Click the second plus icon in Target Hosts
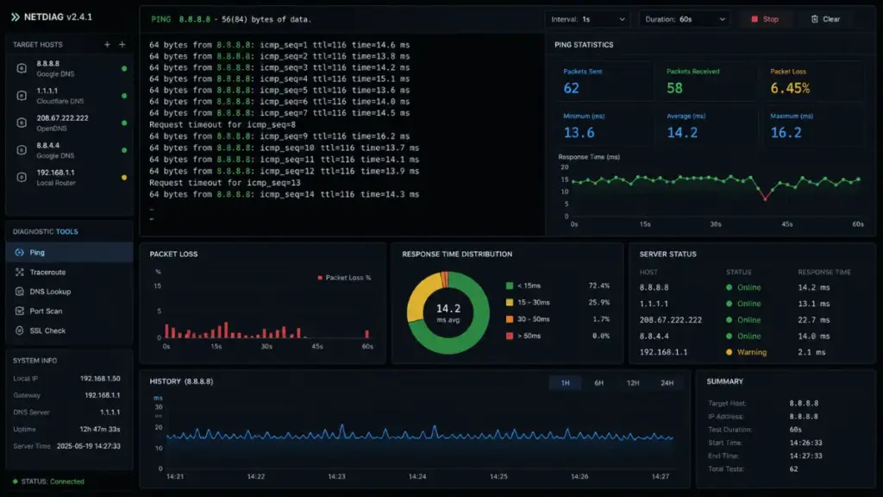 click(x=122, y=45)
